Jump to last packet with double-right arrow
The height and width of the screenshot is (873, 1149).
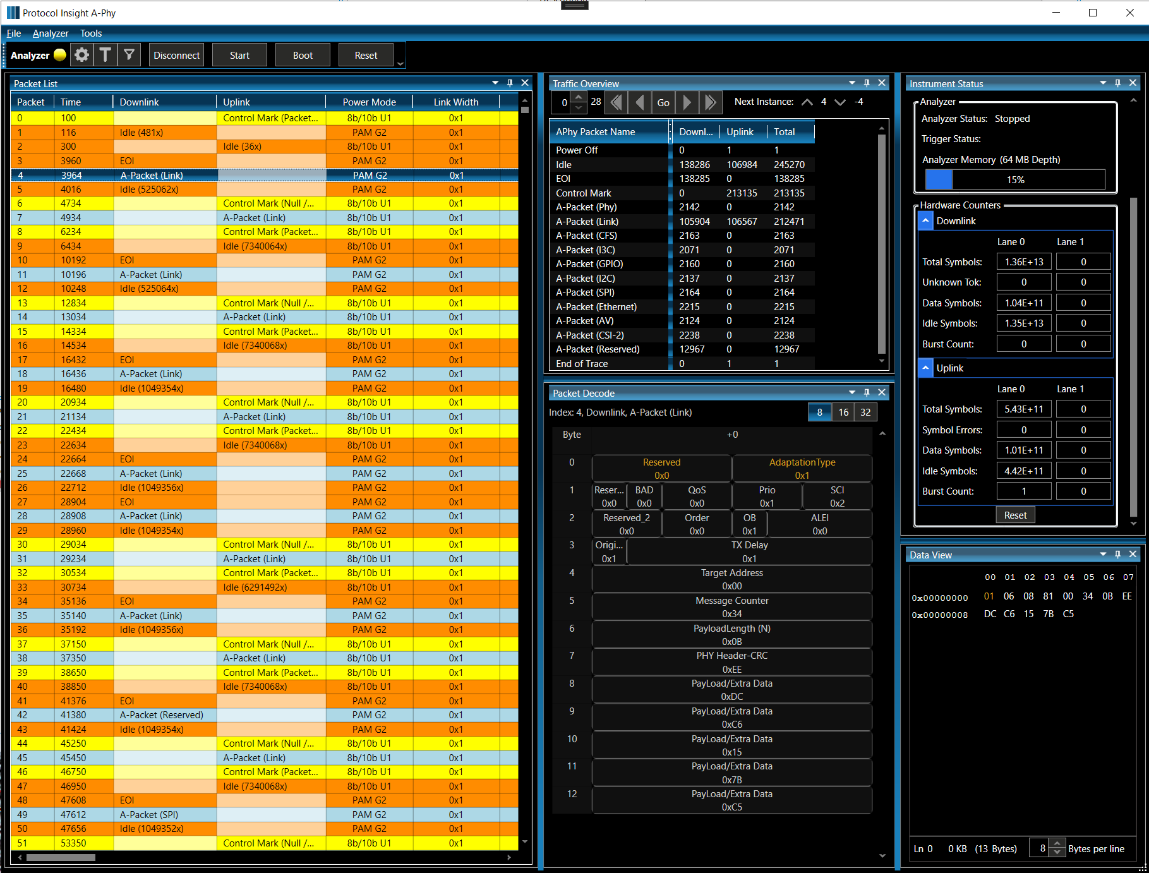711,102
